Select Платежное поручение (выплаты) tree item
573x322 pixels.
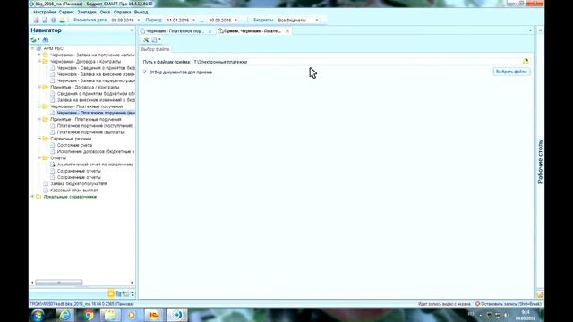pos(91,132)
